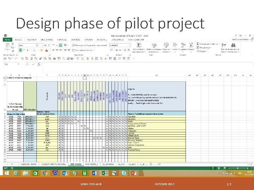Click the Paste (Coller) clipboard icon
254x190 pixels.
7,45
